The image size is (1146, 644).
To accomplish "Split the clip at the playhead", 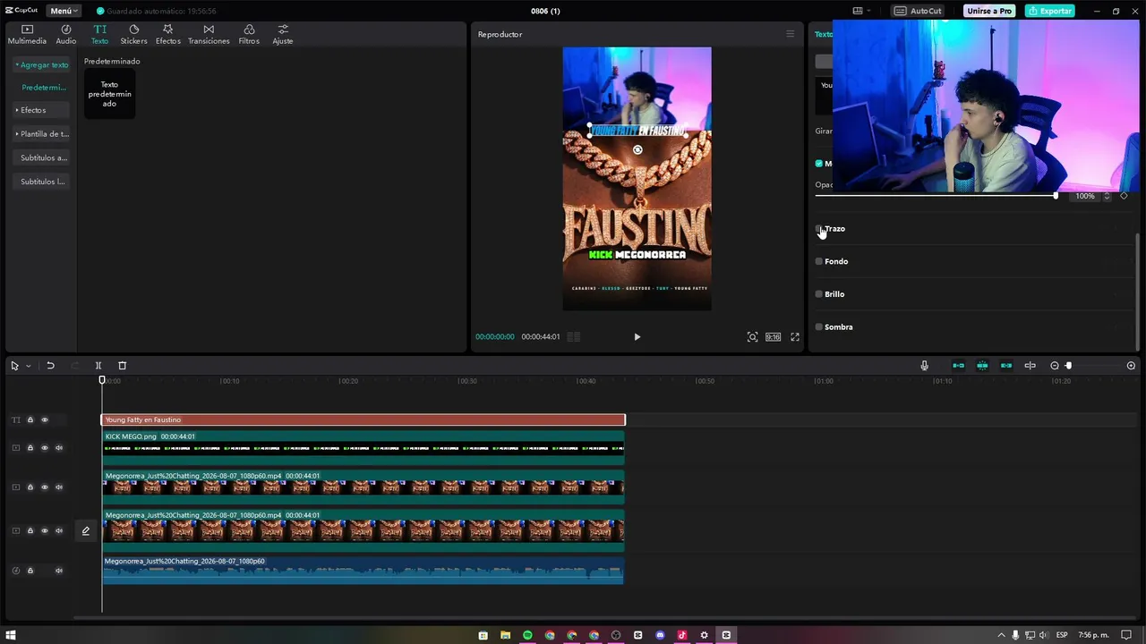I will pyautogui.click(x=98, y=366).
